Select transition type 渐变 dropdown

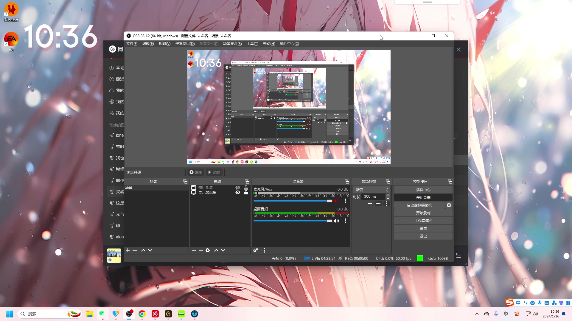[x=372, y=190]
